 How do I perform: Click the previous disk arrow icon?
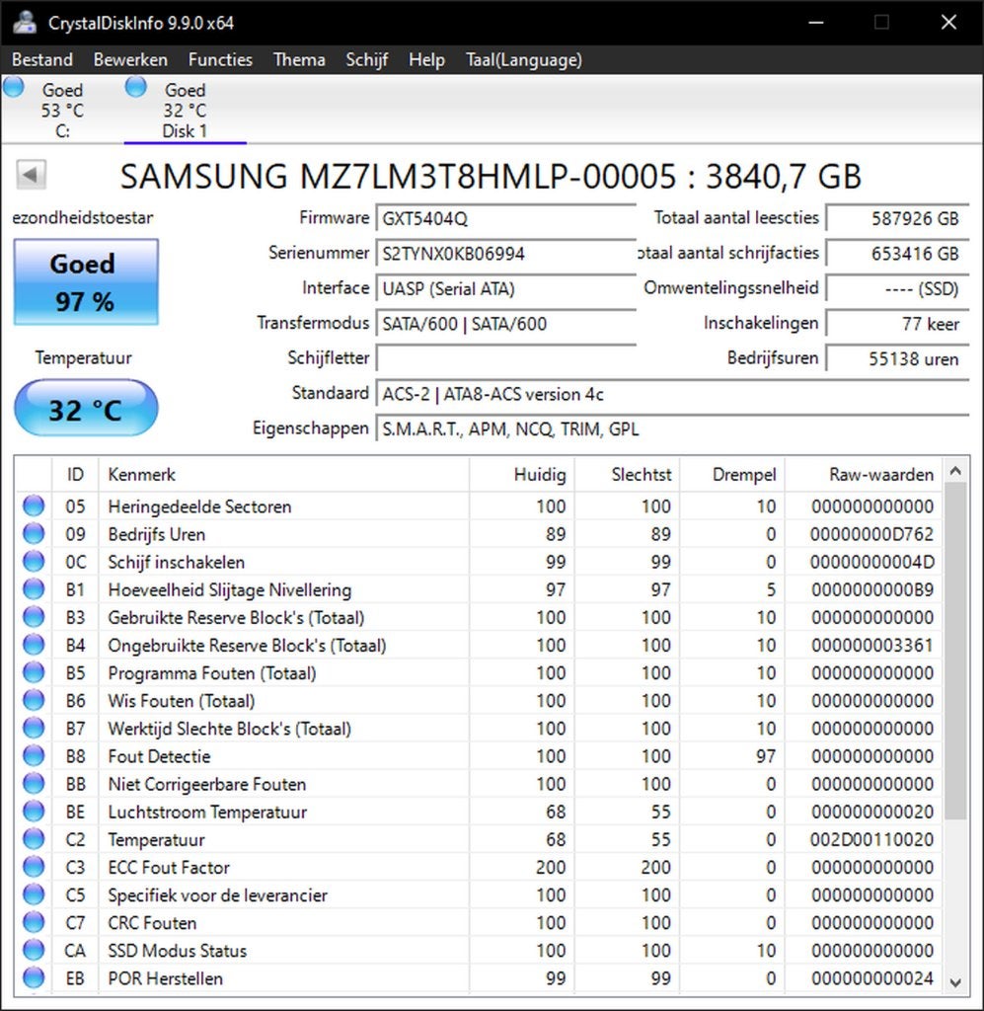tap(31, 174)
